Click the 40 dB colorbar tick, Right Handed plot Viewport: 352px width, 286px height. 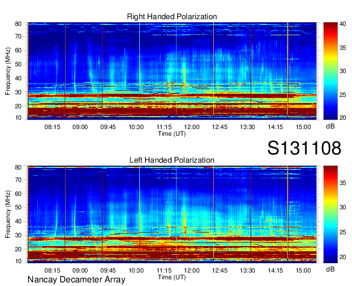click(343, 24)
